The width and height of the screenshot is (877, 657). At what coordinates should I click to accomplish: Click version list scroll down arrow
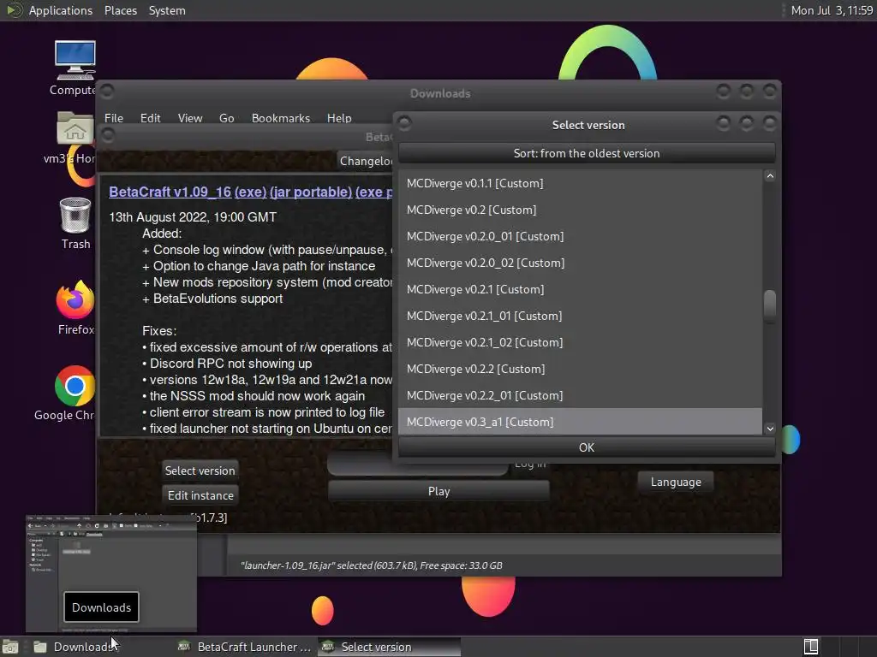click(770, 429)
